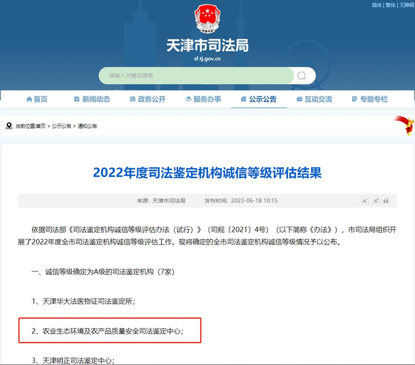
Task: Open the 政务公开 menu item
Action: click(148, 99)
